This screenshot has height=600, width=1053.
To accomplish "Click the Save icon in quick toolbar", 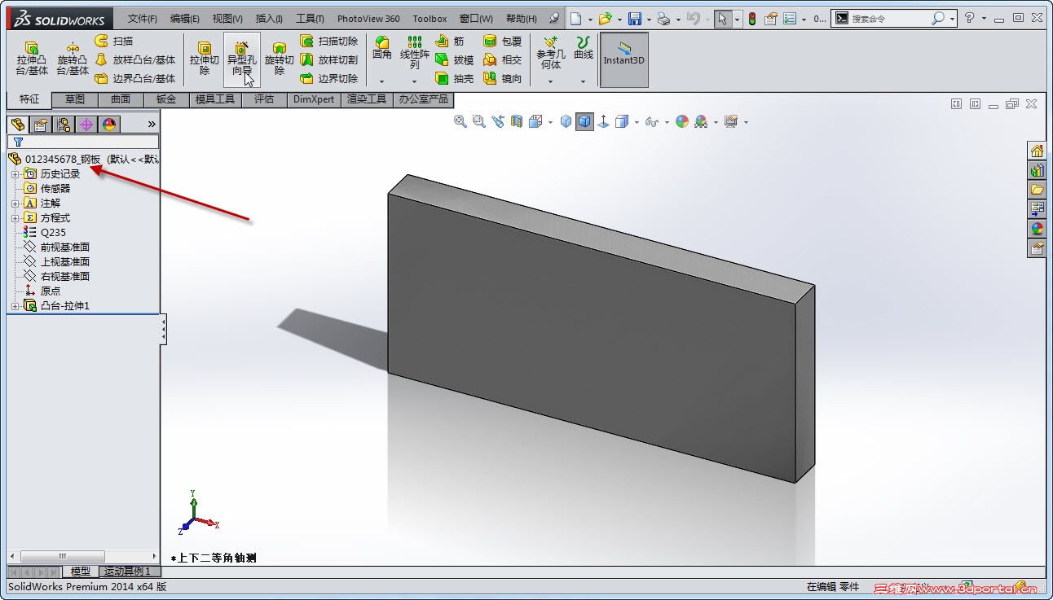I will coord(635,18).
